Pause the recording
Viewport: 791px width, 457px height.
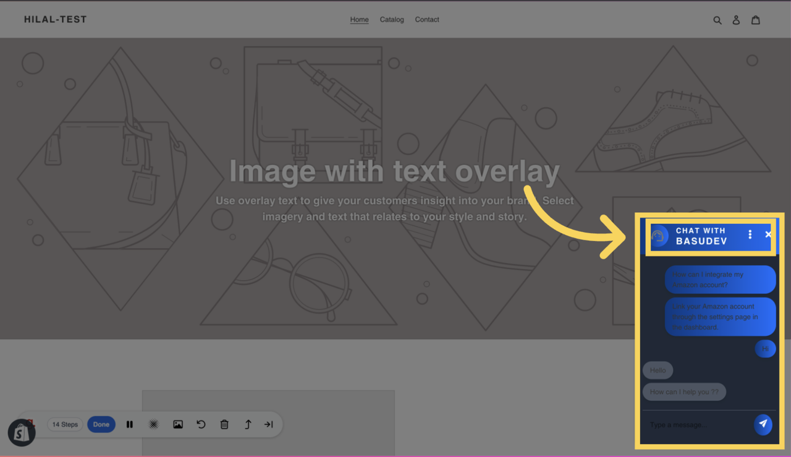coord(130,424)
